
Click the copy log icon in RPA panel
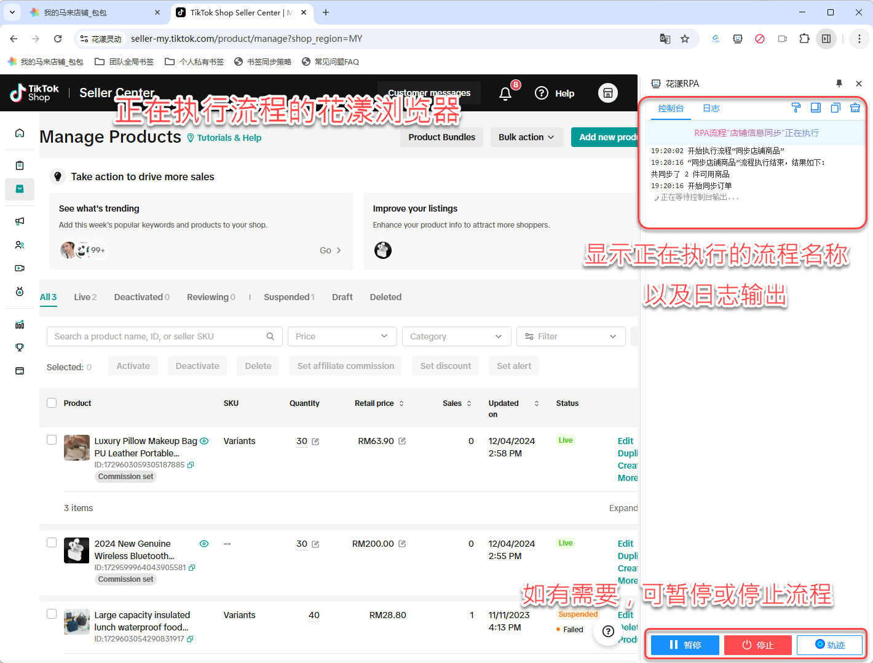point(835,108)
